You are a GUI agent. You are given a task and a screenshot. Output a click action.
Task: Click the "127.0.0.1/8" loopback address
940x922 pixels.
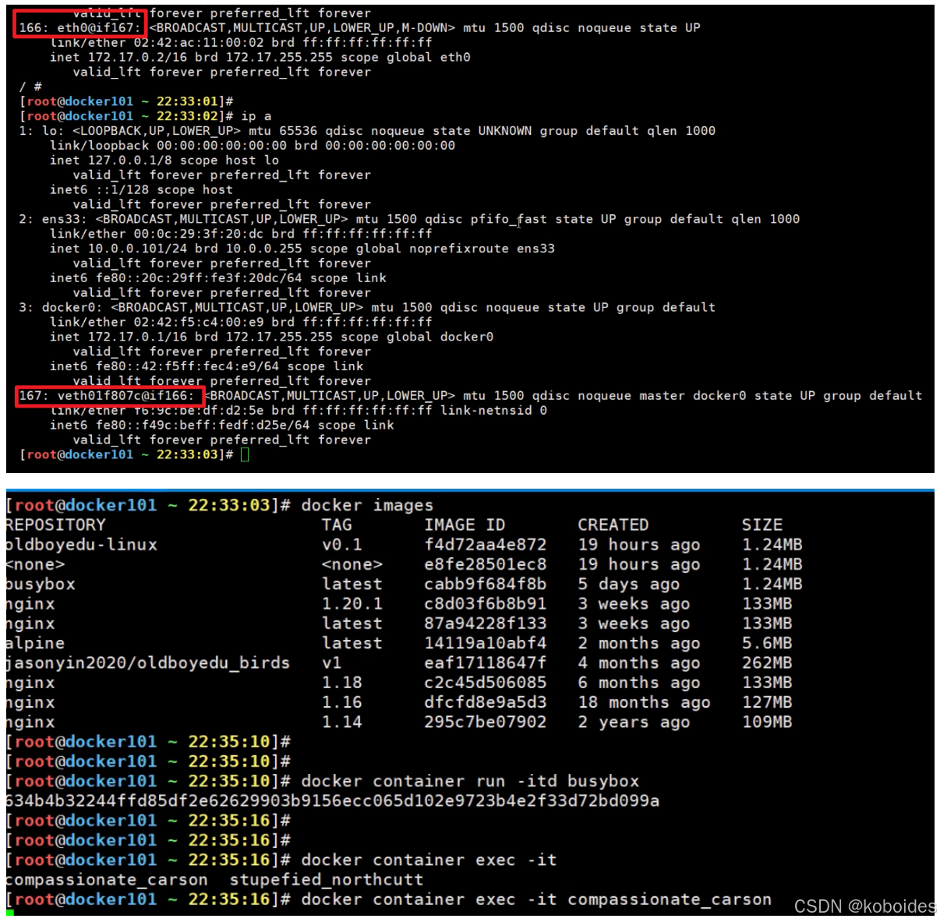click(130, 161)
